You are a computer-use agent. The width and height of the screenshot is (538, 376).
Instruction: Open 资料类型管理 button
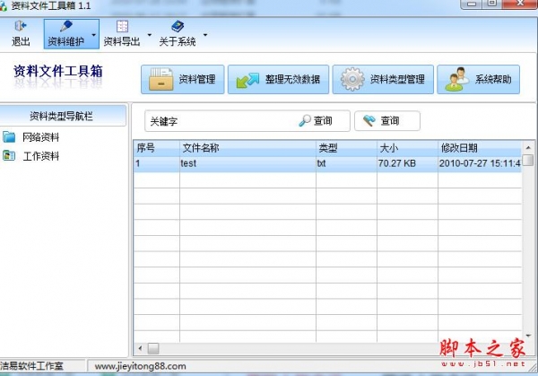pyautogui.click(x=383, y=79)
